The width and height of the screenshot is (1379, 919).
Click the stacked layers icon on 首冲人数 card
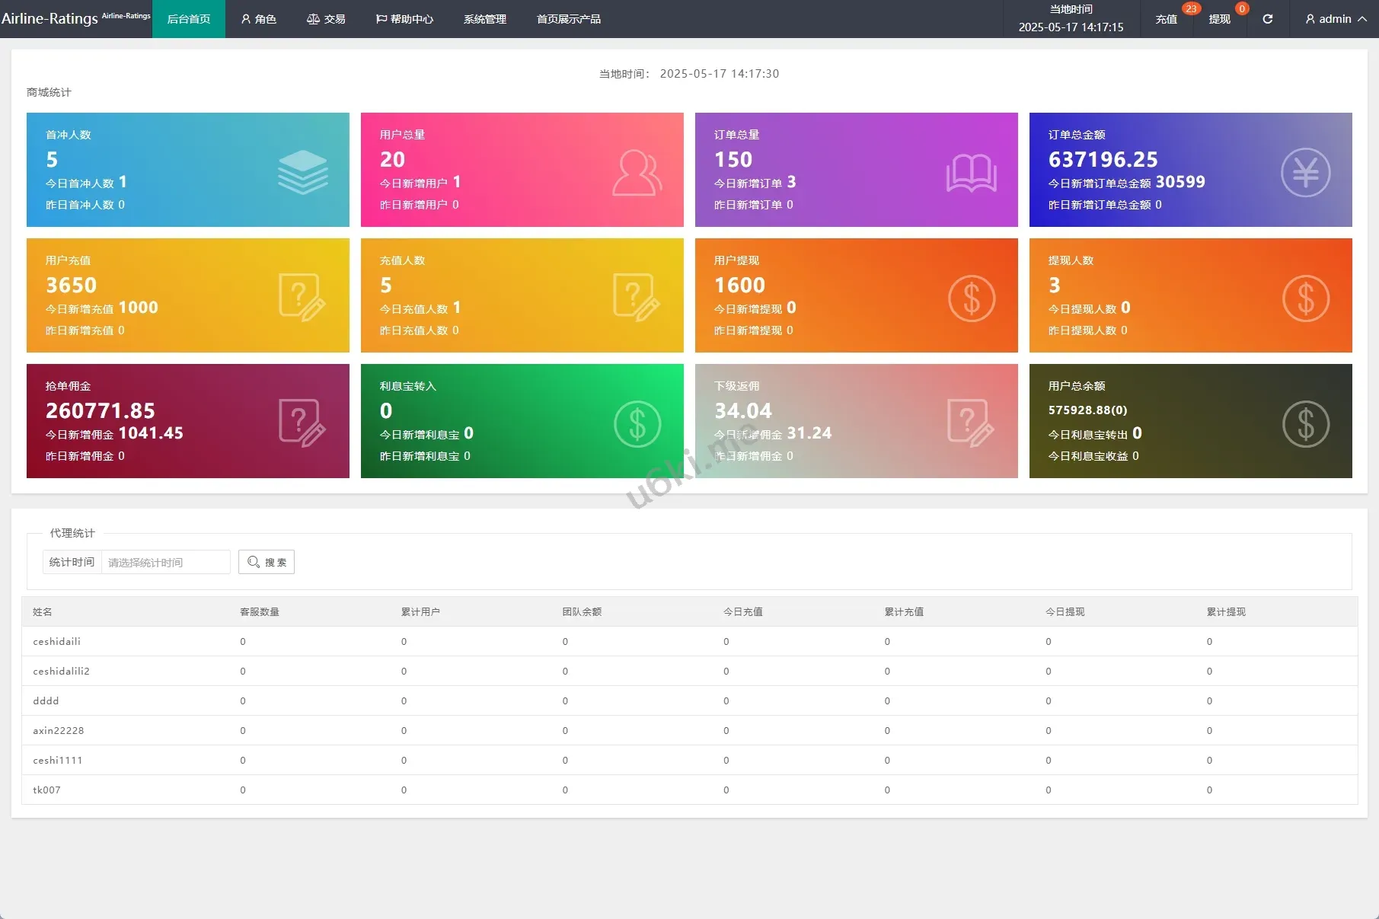pos(302,172)
